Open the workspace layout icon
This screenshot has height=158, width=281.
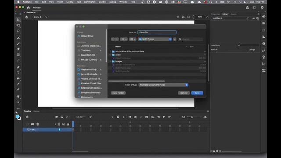pos(254,7)
